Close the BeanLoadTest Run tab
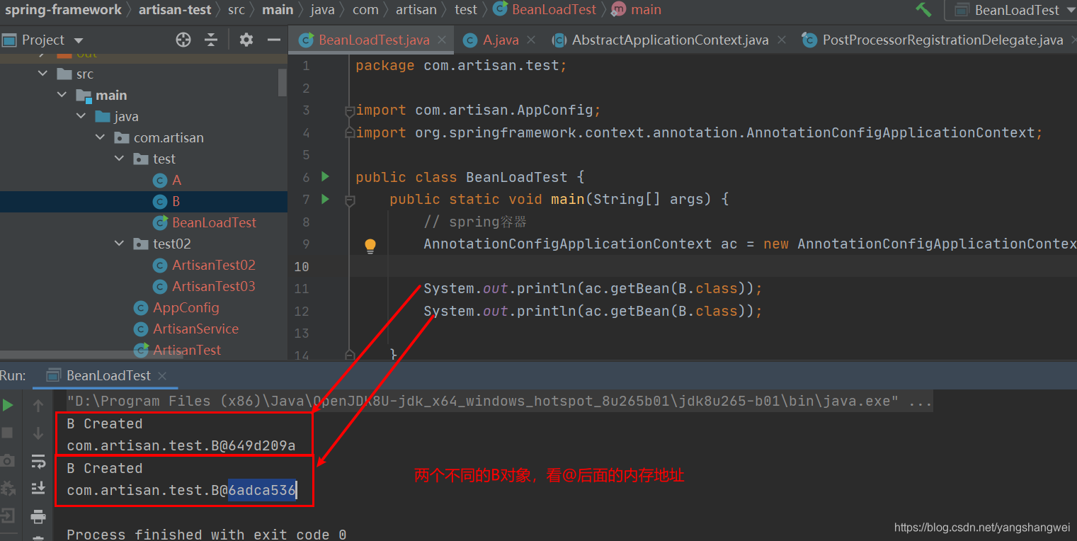 pos(162,375)
